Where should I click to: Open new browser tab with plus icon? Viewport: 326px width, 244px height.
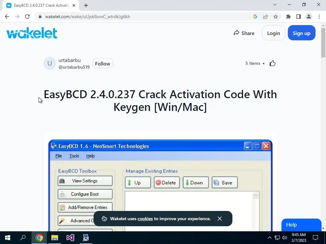tap(86, 5)
